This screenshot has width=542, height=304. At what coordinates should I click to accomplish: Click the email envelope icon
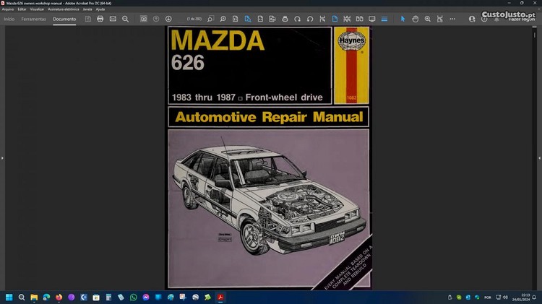pyautogui.click(x=113, y=19)
